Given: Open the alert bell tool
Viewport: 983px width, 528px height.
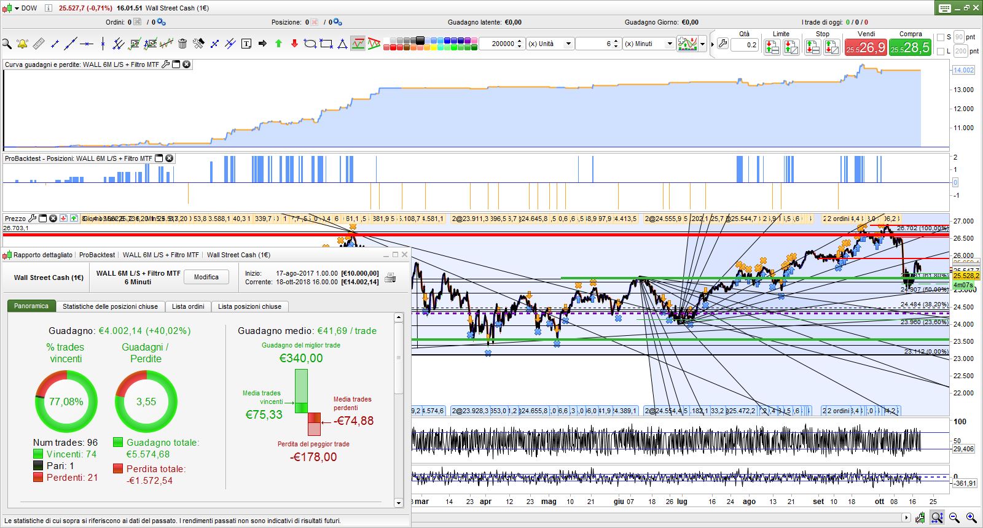Looking at the screenshot, I should tap(22, 44).
